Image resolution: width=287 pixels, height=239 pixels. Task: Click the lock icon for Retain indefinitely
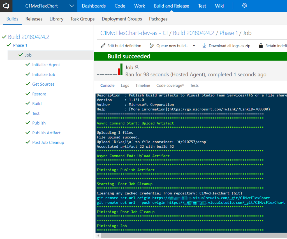coord(261,46)
